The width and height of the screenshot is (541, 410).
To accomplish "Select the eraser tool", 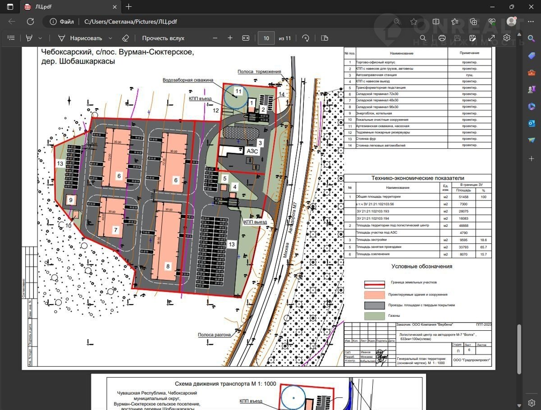I will (x=126, y=38).
